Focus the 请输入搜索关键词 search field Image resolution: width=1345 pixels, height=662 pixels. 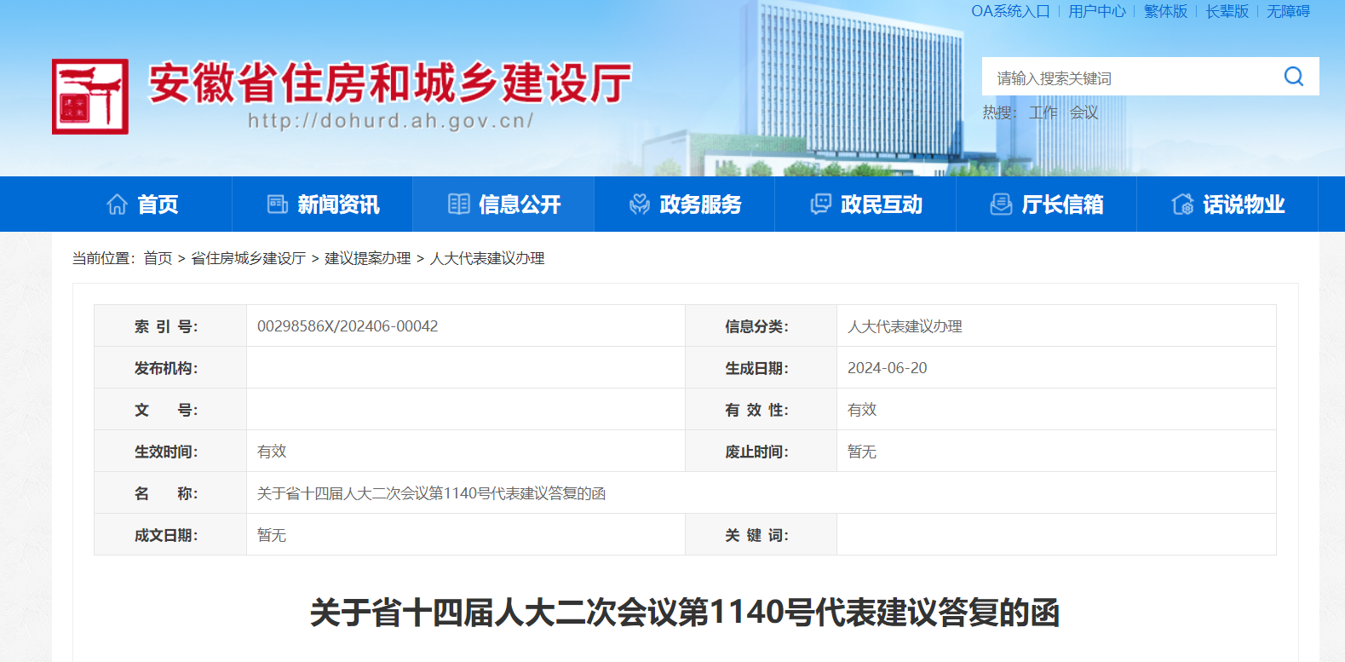pos(1133,78)
